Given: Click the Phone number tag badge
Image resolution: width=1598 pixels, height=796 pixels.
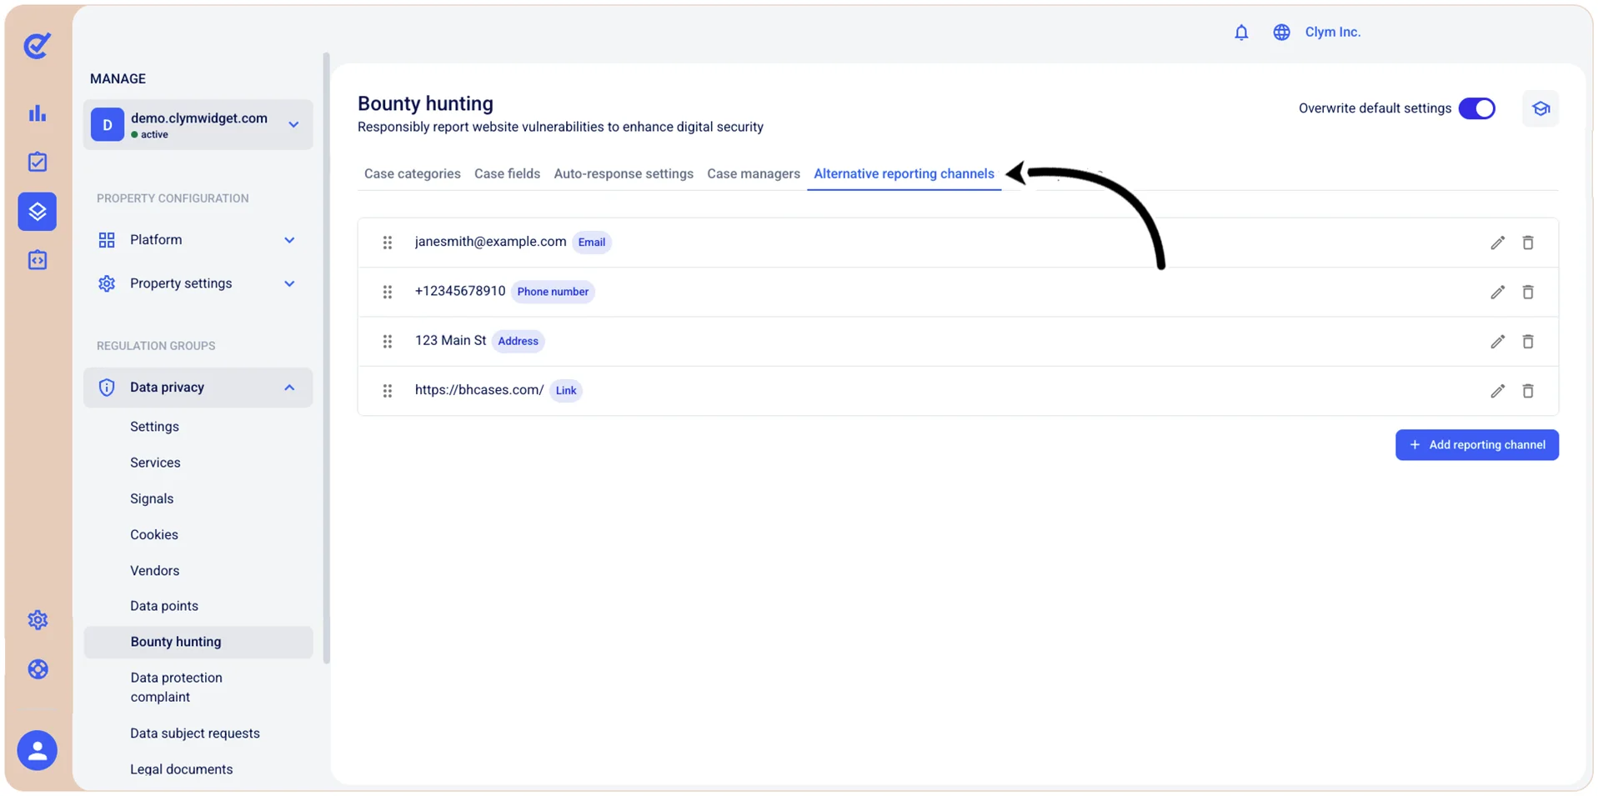Looking at the screenshot, I should coord(553,292).
